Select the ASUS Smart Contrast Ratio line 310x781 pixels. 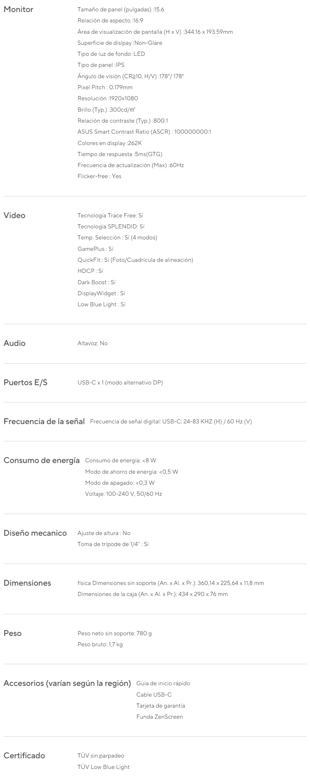pyautogui.click(x=144, y=132)
